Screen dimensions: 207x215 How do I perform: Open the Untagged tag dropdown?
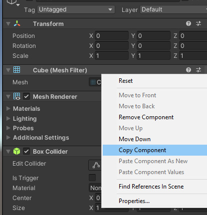(76, 9)
